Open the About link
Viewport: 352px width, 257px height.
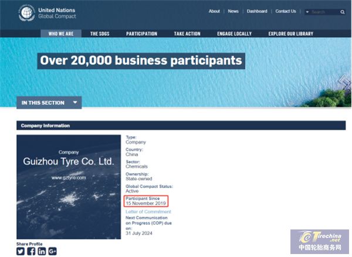click(214, 11)
